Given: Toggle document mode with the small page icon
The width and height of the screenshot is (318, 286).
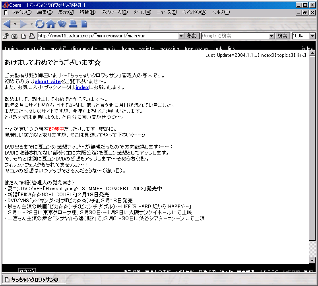Looking at the screenshot, I should [23, 36].
